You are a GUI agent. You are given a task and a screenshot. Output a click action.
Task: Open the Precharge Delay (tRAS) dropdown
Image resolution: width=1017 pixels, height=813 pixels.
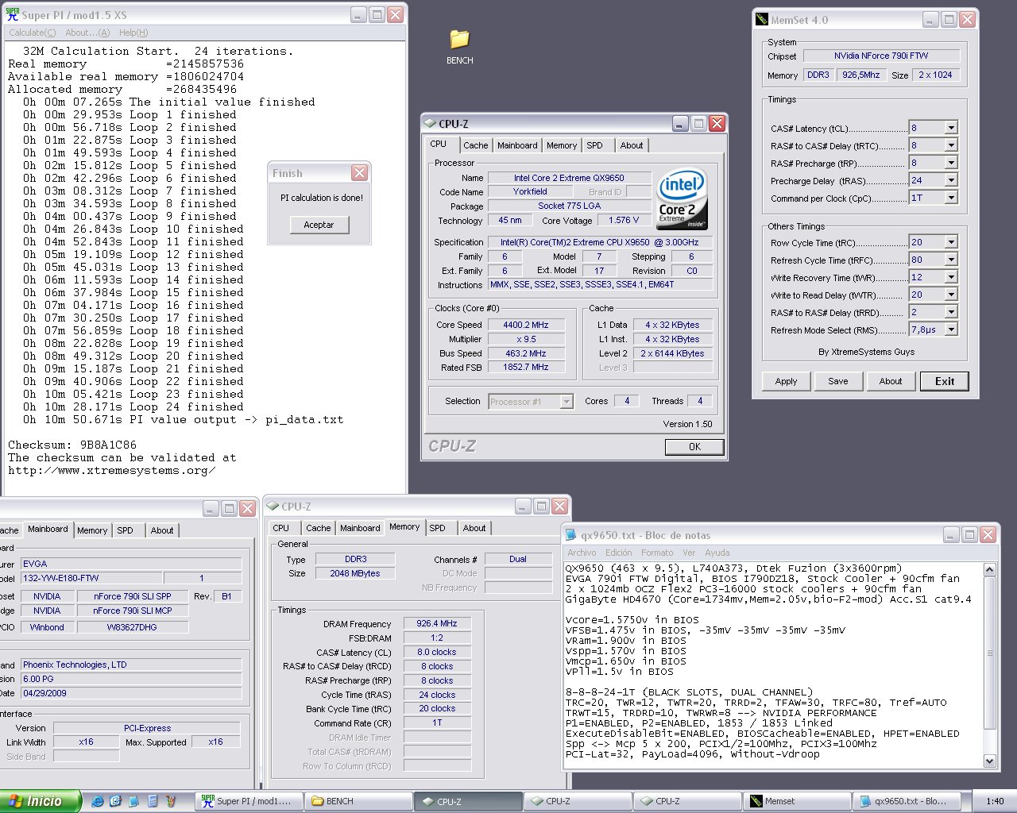pos(951,180)
